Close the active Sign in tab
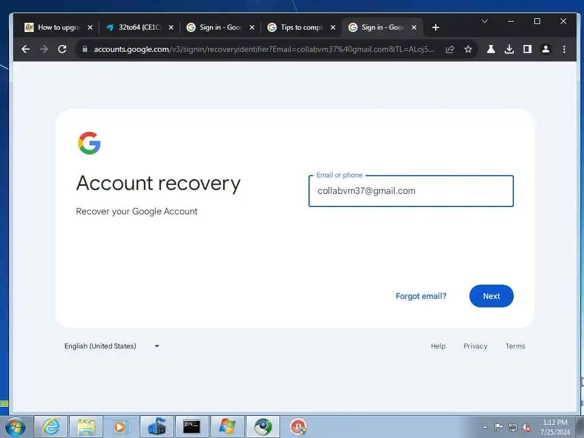 414,27
